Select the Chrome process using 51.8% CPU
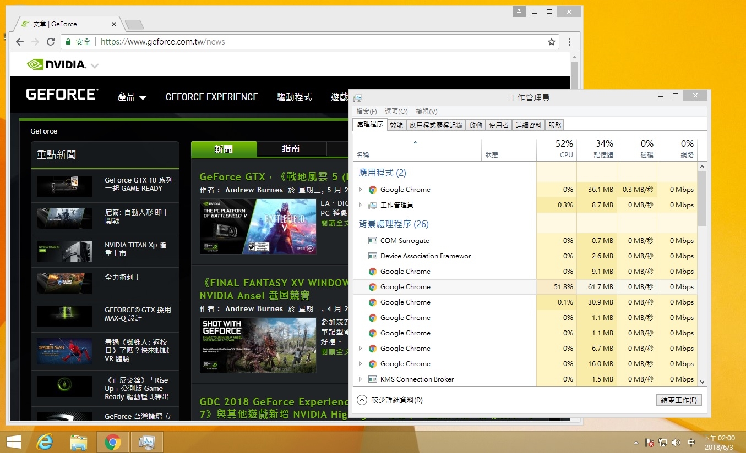This screenshot has width=746, height=453. pos(525,287)
